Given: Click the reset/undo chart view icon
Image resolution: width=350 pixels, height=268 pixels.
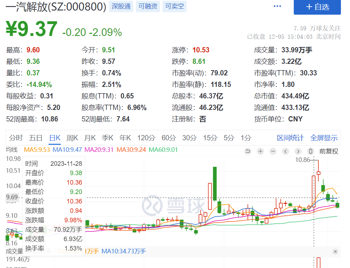Looking at the screenshot, I should click(248, 151).
